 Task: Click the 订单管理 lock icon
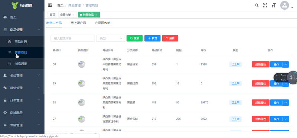pyautogui.click(x=5, y=100)
